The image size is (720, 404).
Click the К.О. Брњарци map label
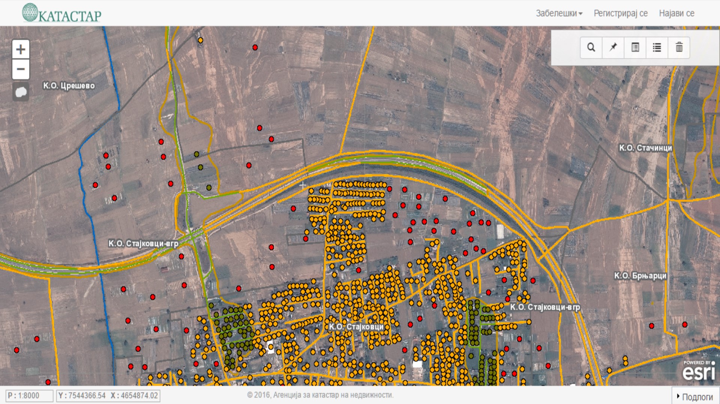(x=640, y=276)
